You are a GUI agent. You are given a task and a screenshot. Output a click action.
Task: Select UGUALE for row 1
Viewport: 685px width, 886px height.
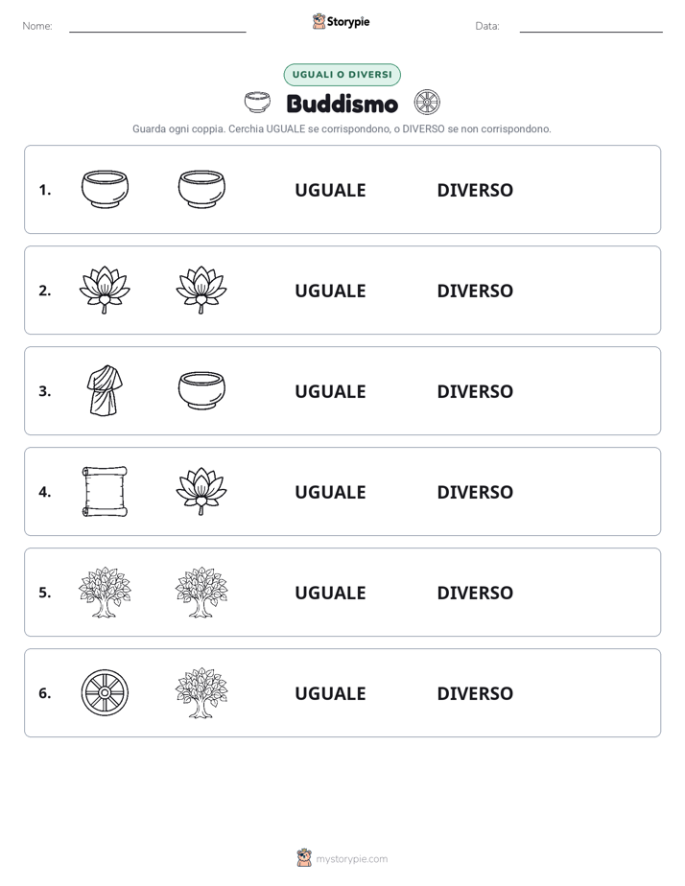(x=330, y=190)
